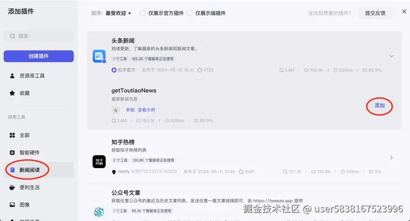Click morty's avatar icon

pyautogui.click(x=114, y=172)
